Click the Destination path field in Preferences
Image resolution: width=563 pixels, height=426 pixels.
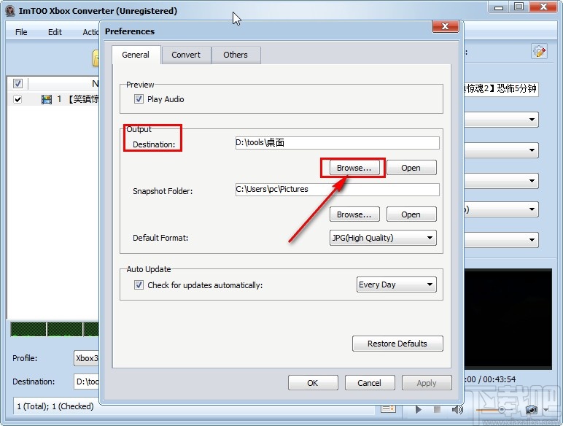pyautogui.click(x=337, y=142)
